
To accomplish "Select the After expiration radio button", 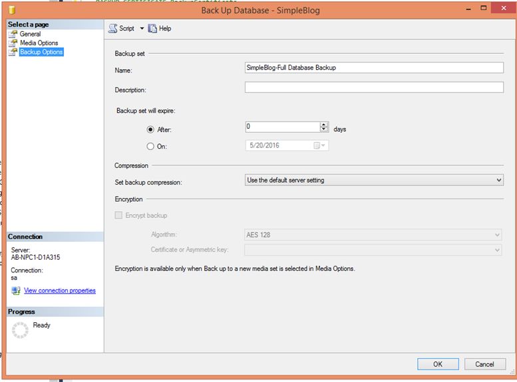I will click(x=150, y=130).
